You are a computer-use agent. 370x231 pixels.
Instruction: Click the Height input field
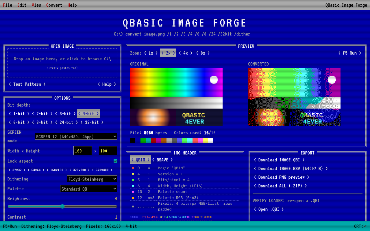pyautogui.click(x=108, y=151)
